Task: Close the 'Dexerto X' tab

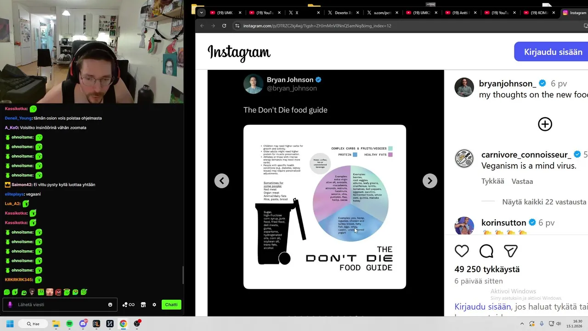Action: tap(357, 13)
